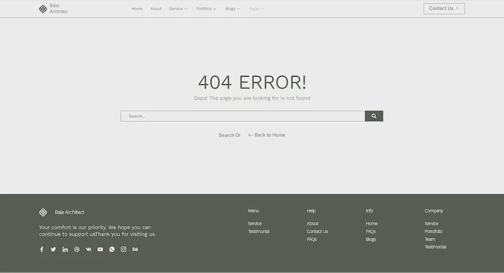Open the VK social icon in footer
The width and height of the screenshot is (504, 273).
tap(88, 250)
